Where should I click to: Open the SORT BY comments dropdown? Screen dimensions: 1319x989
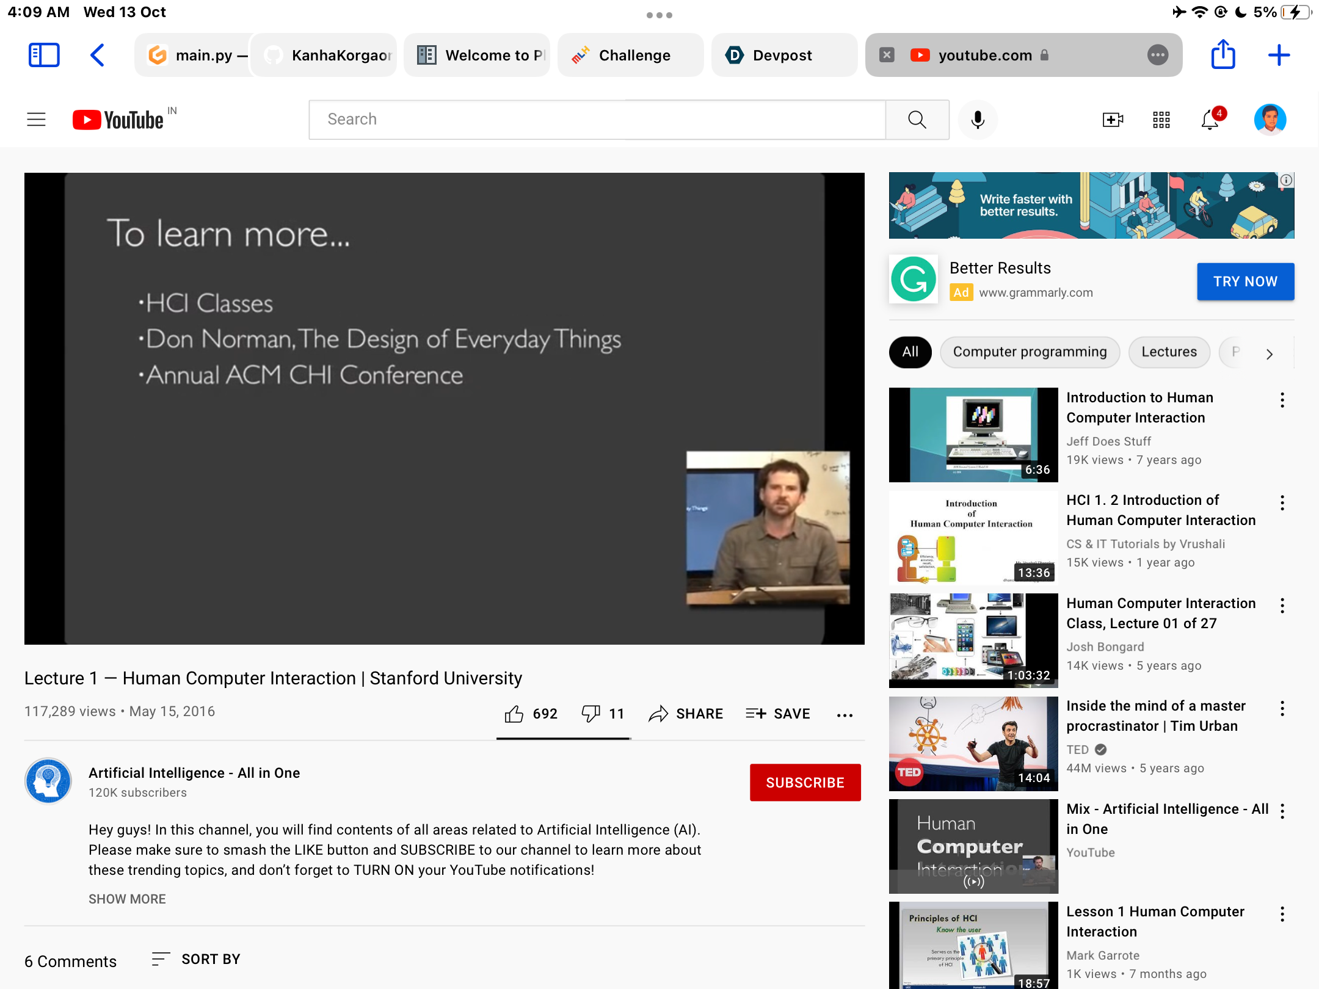(197, 959)
